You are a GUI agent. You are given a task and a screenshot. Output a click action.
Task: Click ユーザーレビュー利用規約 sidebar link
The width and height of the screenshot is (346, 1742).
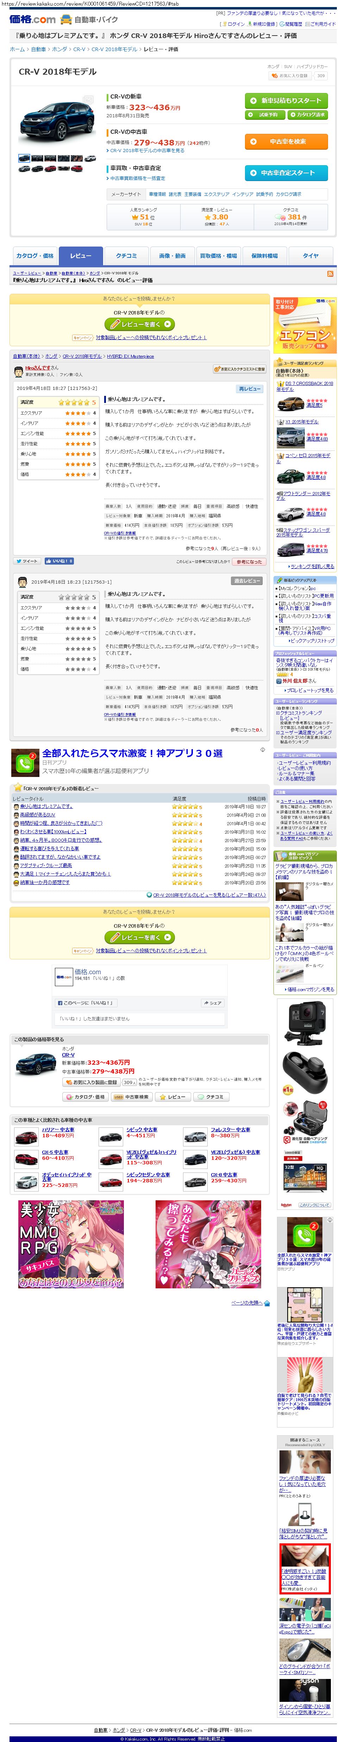click(304, 763)
